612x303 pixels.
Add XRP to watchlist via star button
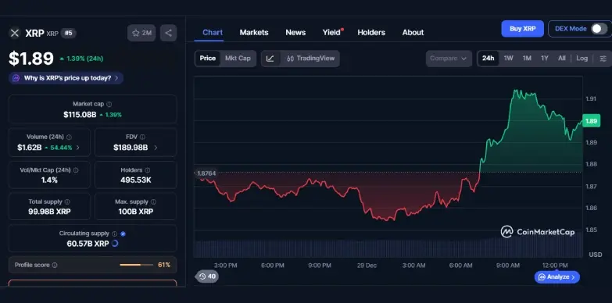(x=141, y=33)
